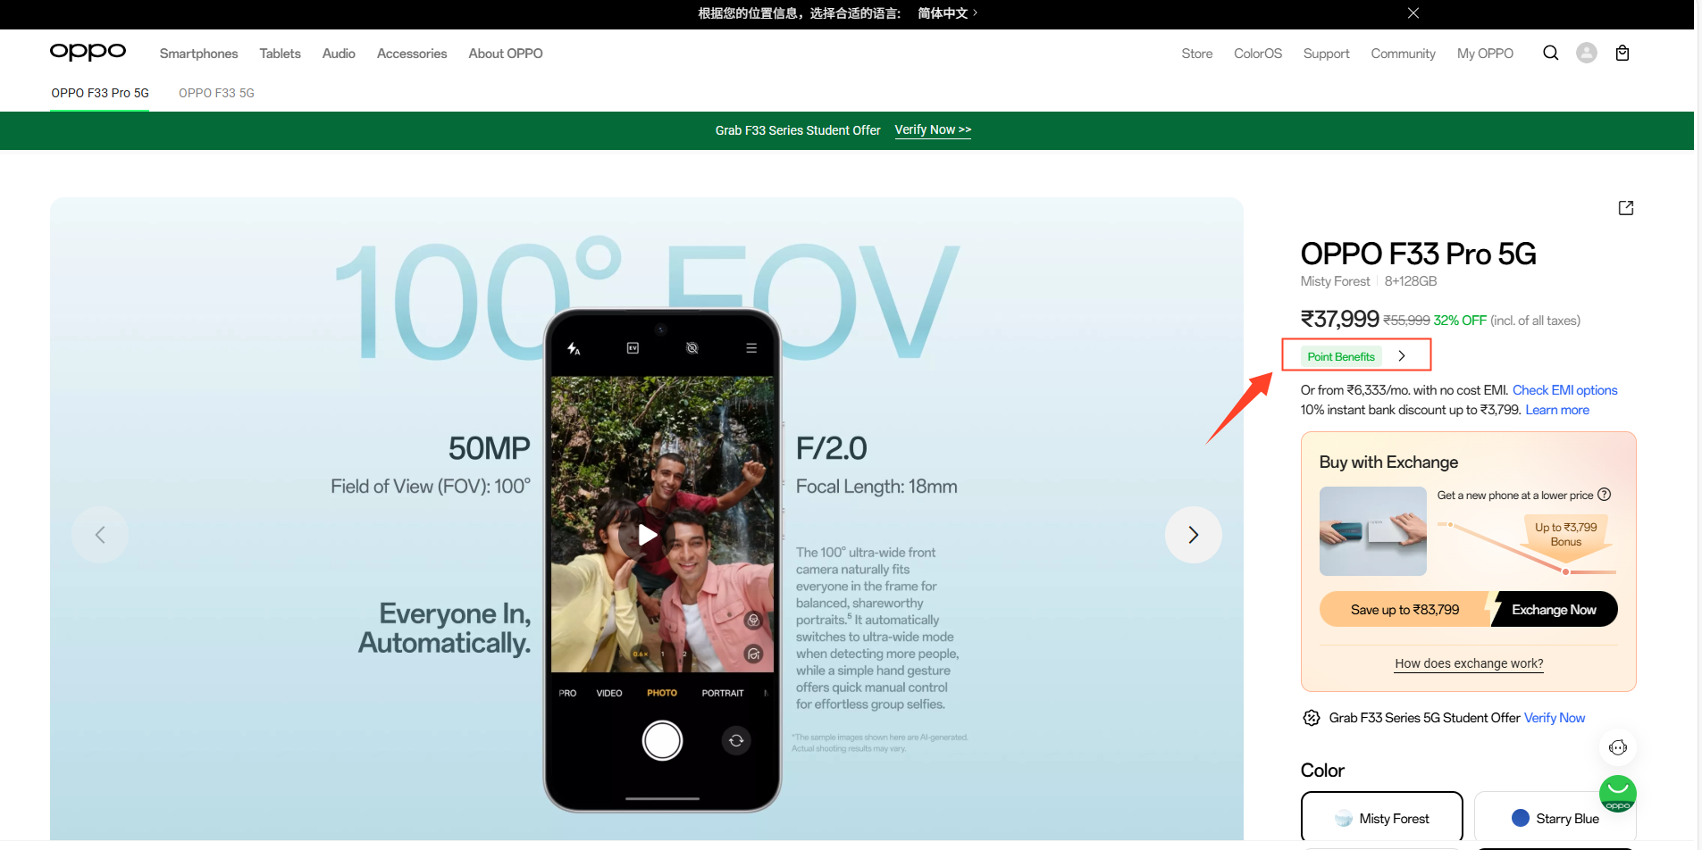Select the OPPO F33 Pro 5G tab

click(x=100, y=93)
